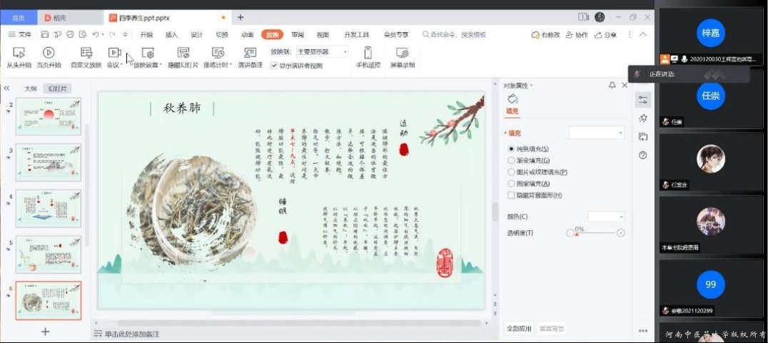
Task: Switch to Outline (大纲) pane tab
Action: 31,88
